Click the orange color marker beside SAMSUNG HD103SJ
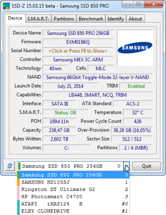The height and width of the screenshot is (215, 166). tap(18, 182)
